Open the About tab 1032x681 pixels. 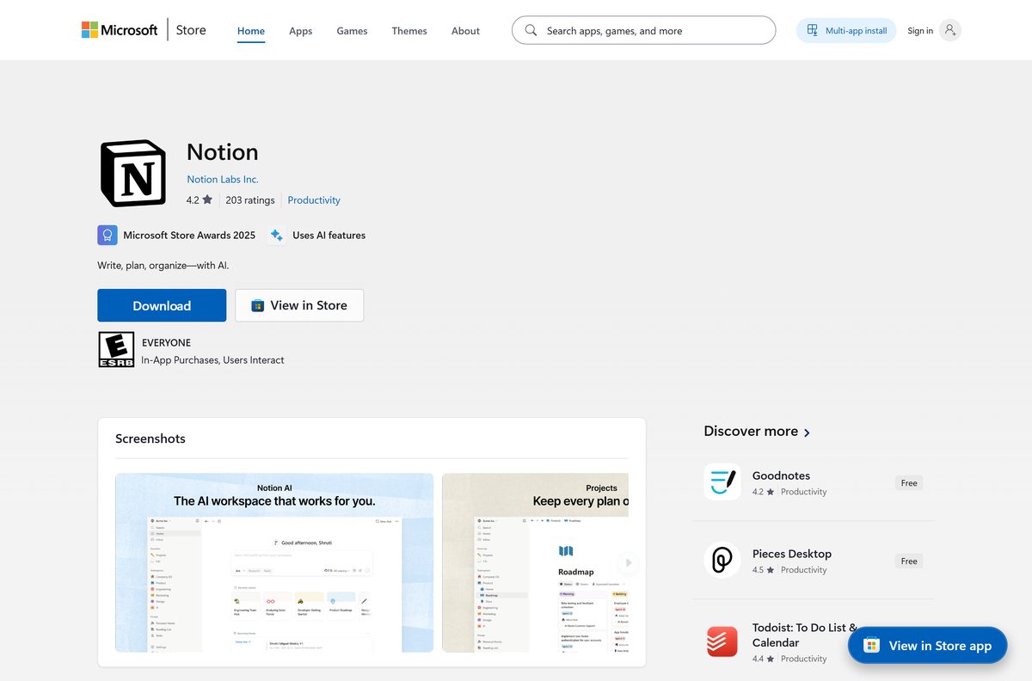[x=465, y=31]
